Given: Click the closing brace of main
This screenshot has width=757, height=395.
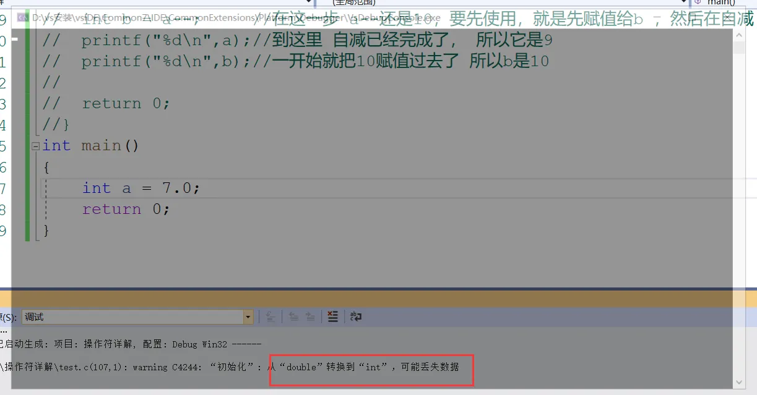Looking at the screenshot, I should pos(46,231).
